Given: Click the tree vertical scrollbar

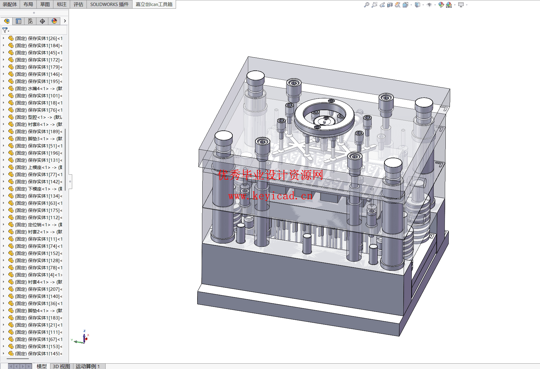Looking at the screenshot, I should pyautogui.click(x=65, y=160).
